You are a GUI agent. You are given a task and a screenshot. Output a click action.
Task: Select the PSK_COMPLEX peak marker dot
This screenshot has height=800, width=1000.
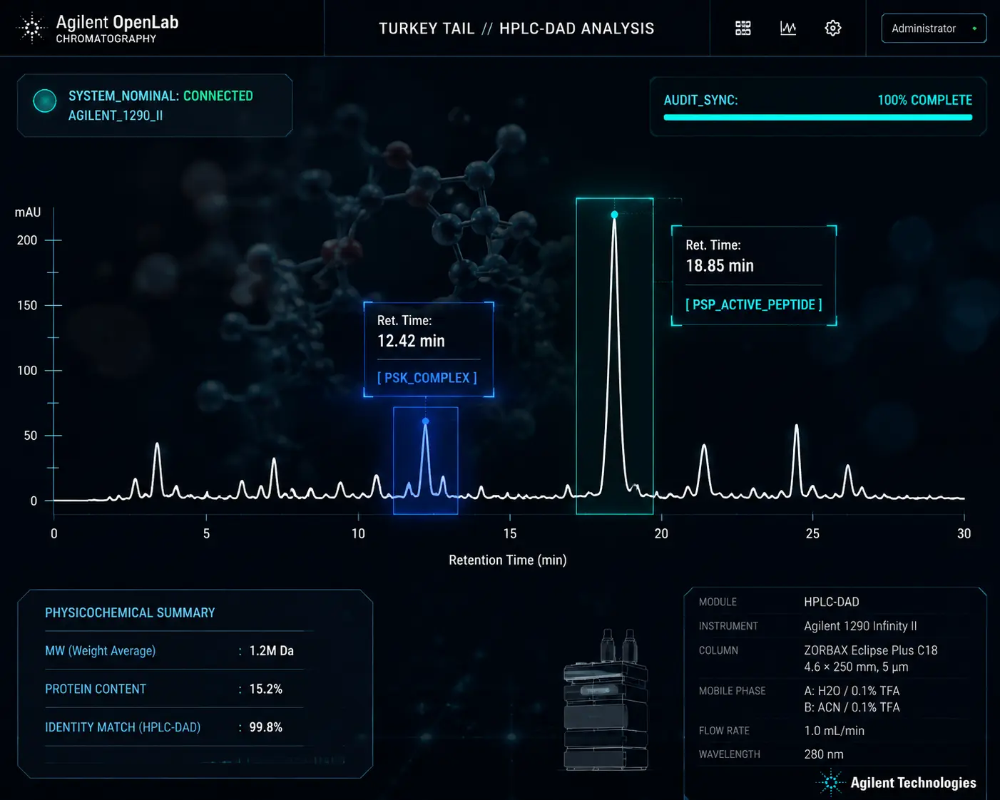426,421
